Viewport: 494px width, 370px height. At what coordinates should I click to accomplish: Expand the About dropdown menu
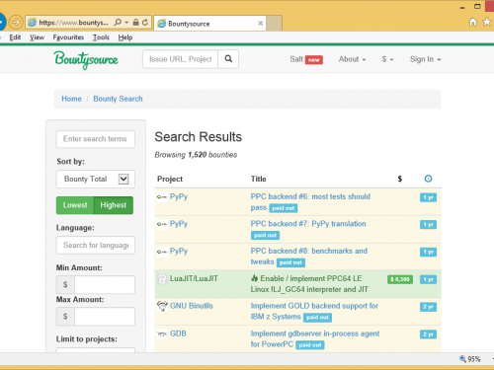[x=352, y=59]
